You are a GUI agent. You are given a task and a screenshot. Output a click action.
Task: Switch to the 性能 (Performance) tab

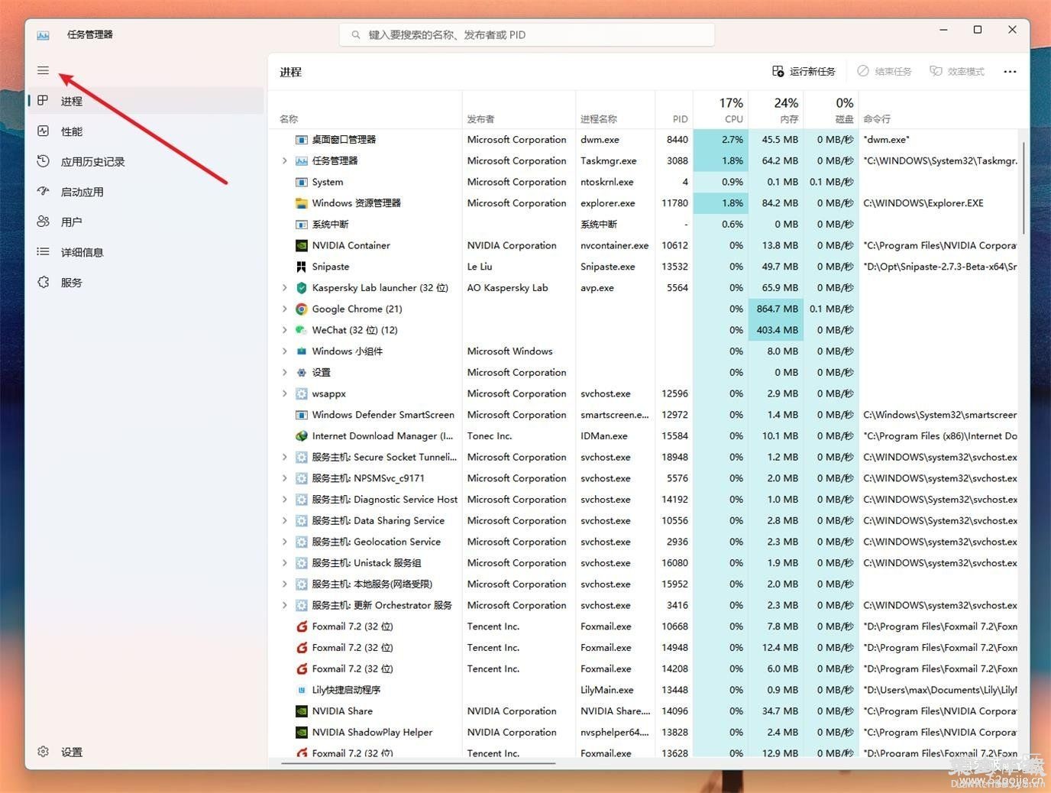pos(147,131)
